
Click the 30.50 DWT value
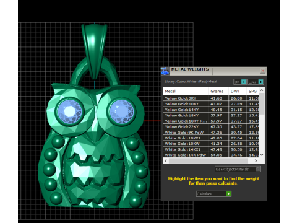236,149
